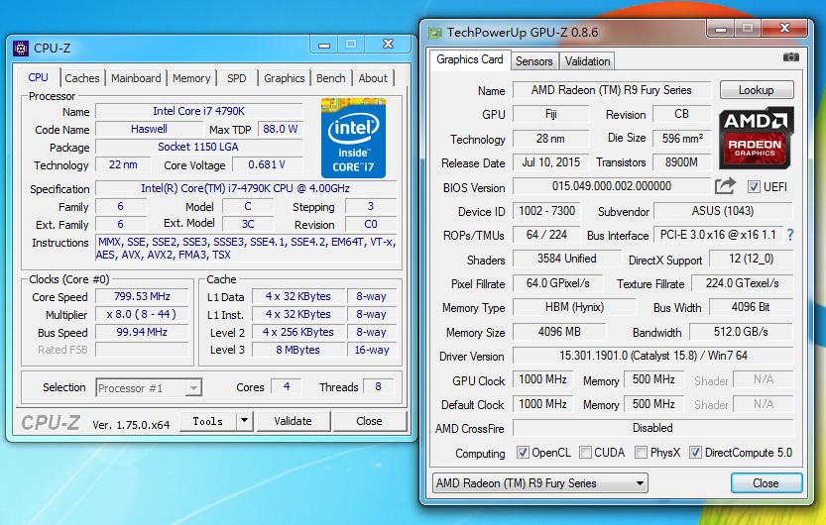Viewport: 826px width, 525px height.
Task: Click the GPU-Z title bar icon
Action: tap(434, 33)
